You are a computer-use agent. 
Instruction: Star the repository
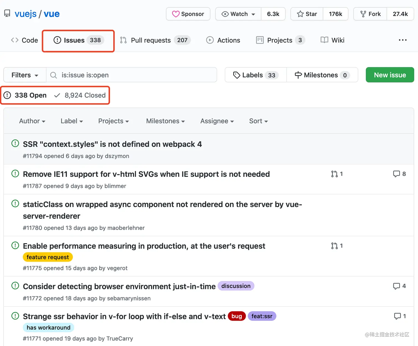(x=307, y=14)
